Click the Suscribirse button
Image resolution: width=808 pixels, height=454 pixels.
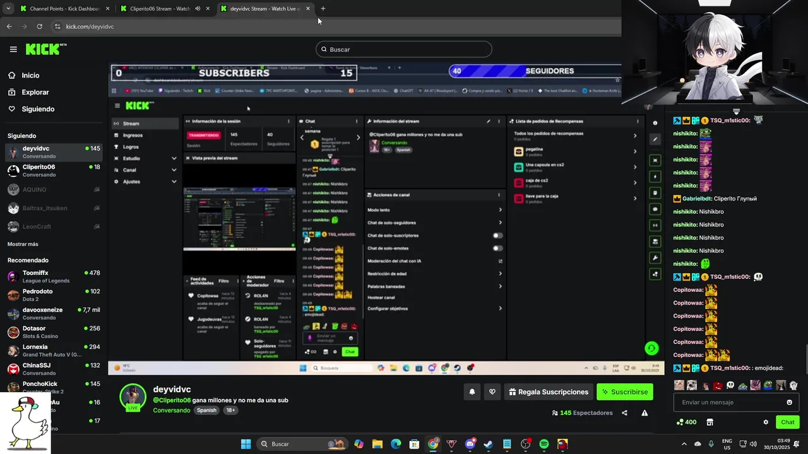(x=625, y=392)
